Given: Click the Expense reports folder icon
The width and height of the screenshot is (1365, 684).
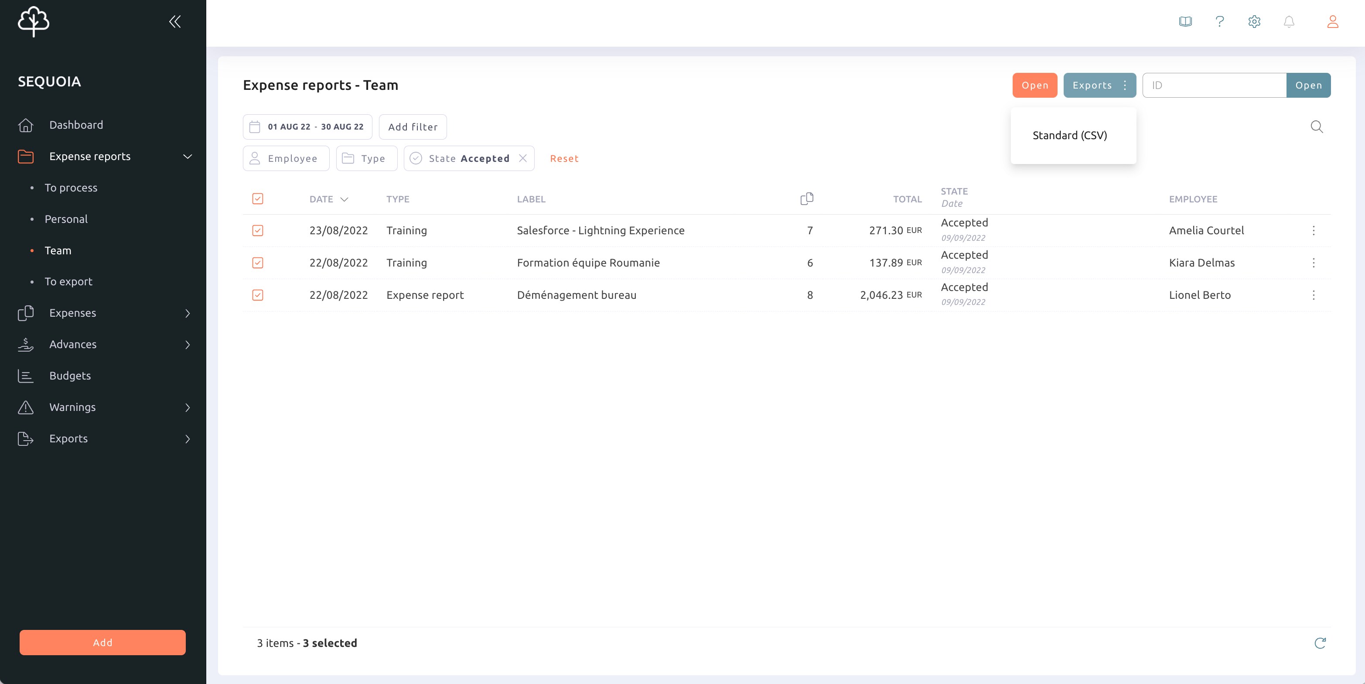Looking at the screenshot, I should pos(25,157).
